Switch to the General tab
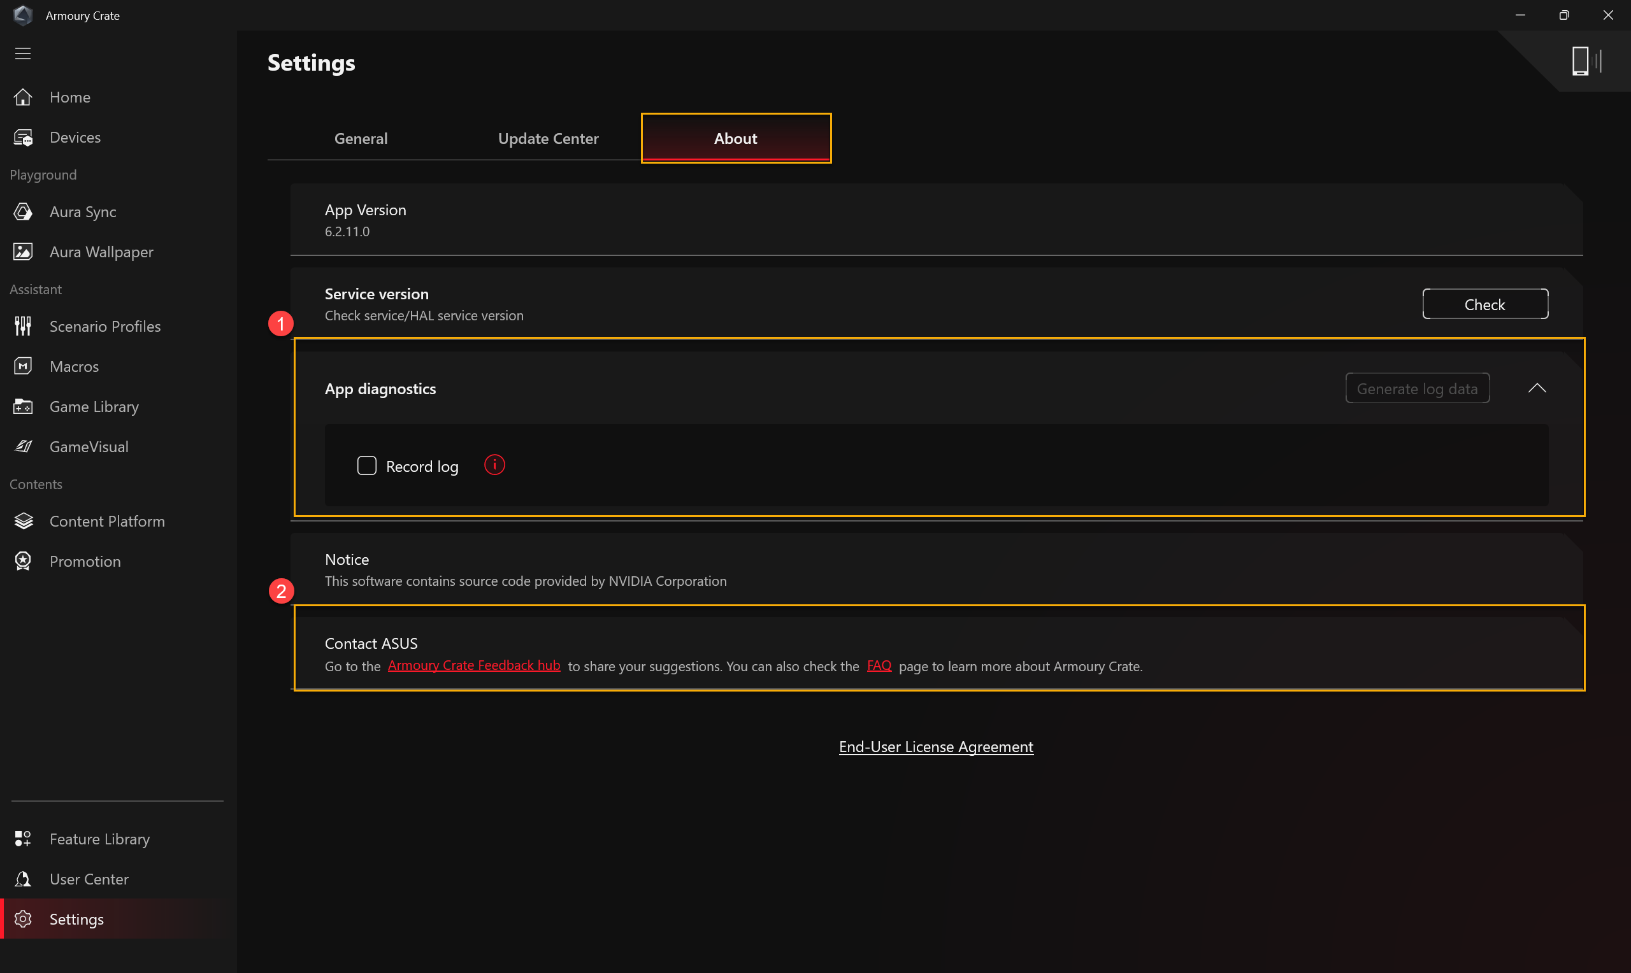 [x=361, y=138]
